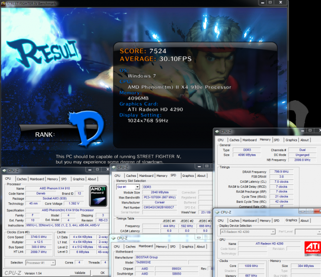Switch to Graphics tab in the Memory Slot Selection window
Screen dimensions: 321x277
(188, 176)
